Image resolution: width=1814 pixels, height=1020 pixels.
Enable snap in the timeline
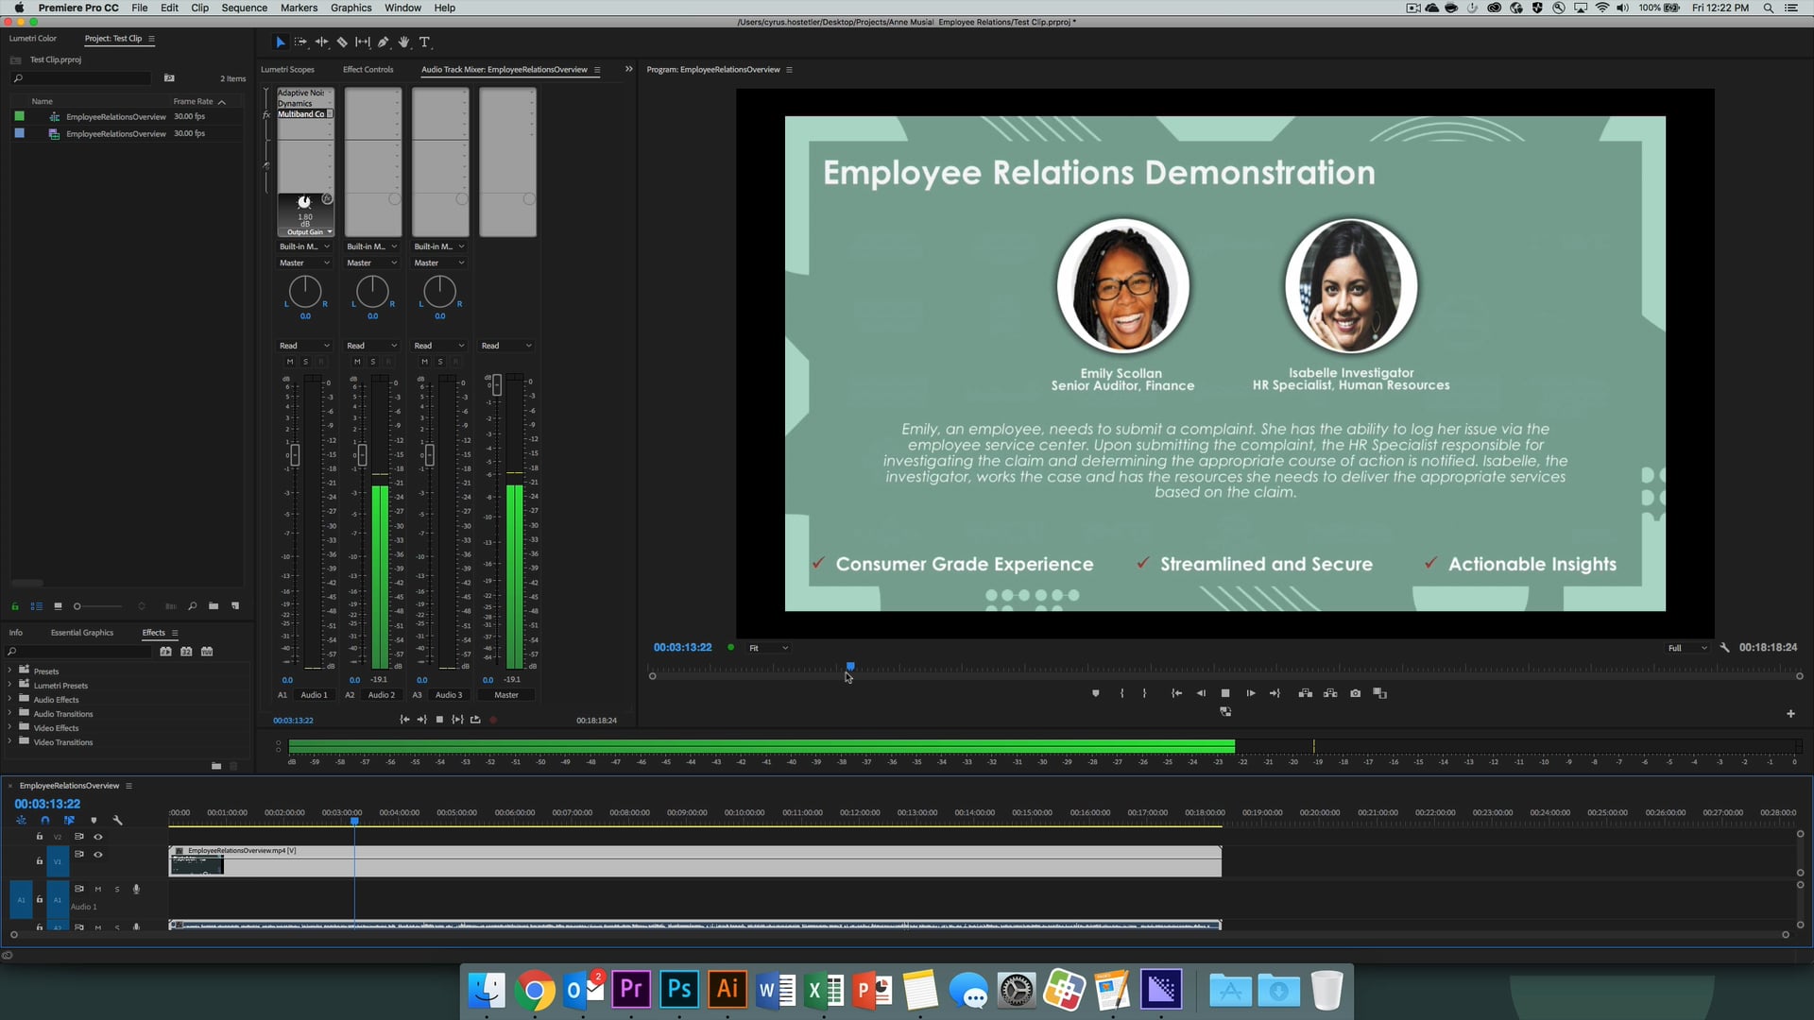[44, 820]
